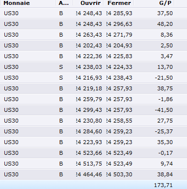Screen dimensions: 187x189
Task: Select the row with G/P 37,50
Action: click(x=93, y=13)
